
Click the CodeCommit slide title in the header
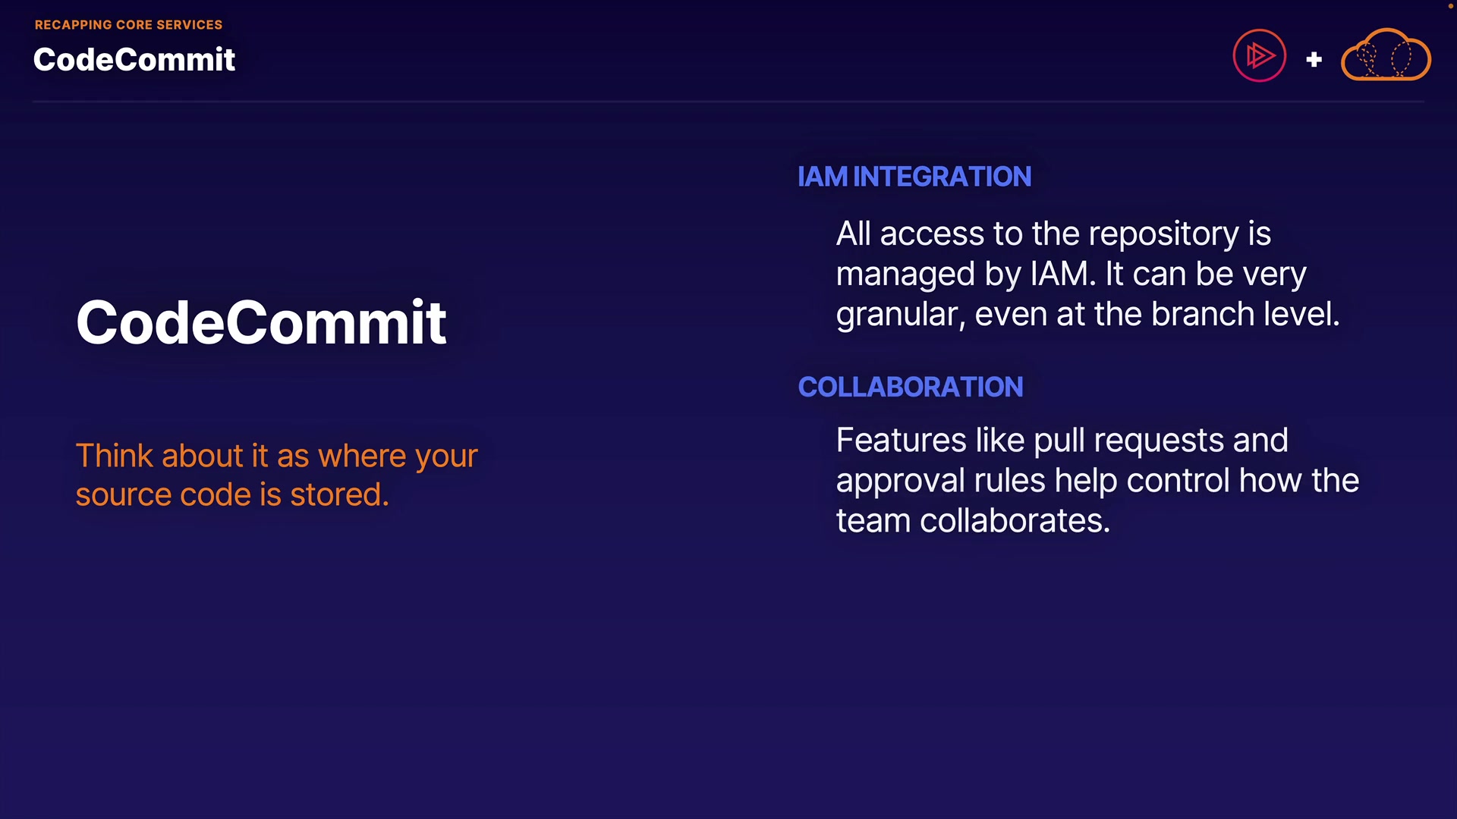[134, 60]
